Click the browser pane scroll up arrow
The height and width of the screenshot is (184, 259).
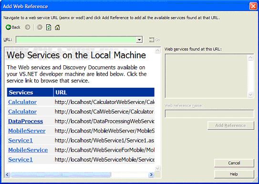[x=157, y=51]
